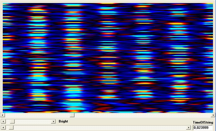
Task: Click the TimeOfString label
Action: (203, 122)
